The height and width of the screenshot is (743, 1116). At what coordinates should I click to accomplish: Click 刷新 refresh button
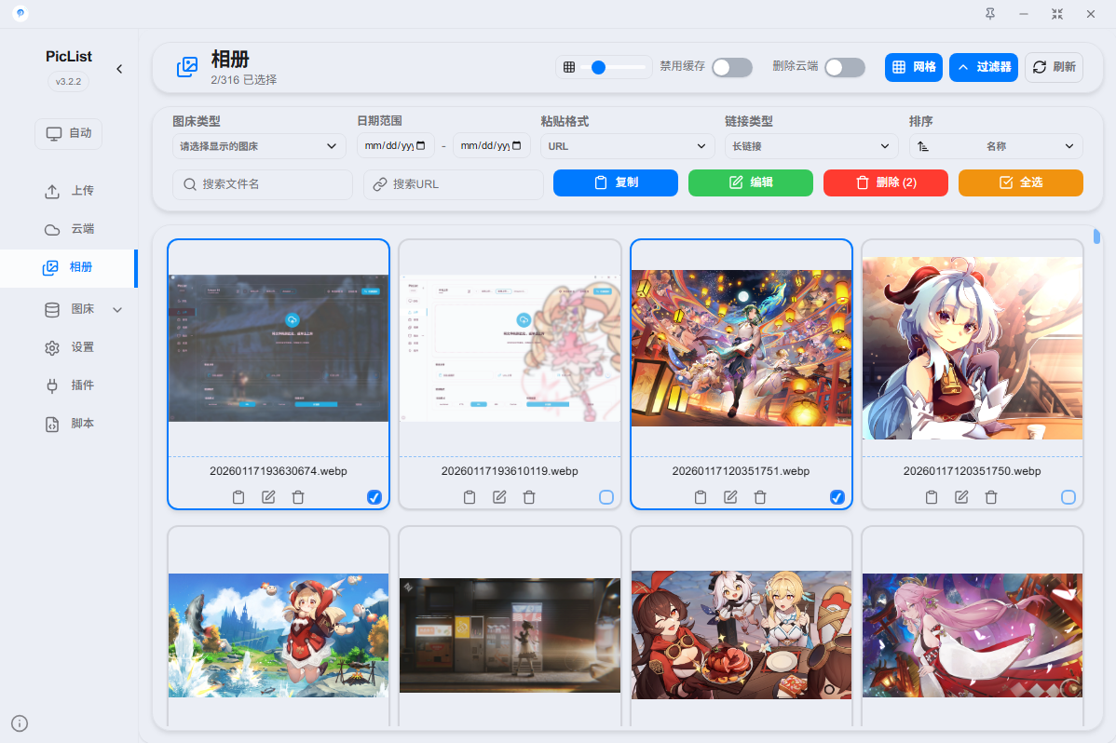pos(1055,67)
